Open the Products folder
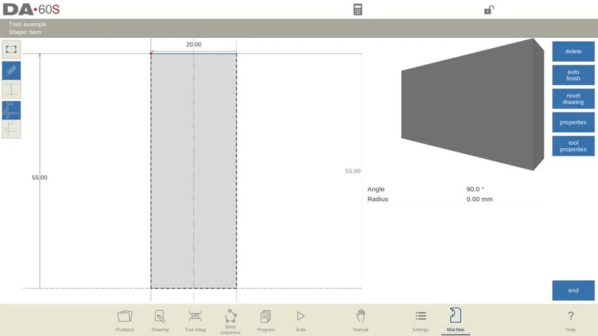This screenshot has width=598, height=336. click(125, 320)
